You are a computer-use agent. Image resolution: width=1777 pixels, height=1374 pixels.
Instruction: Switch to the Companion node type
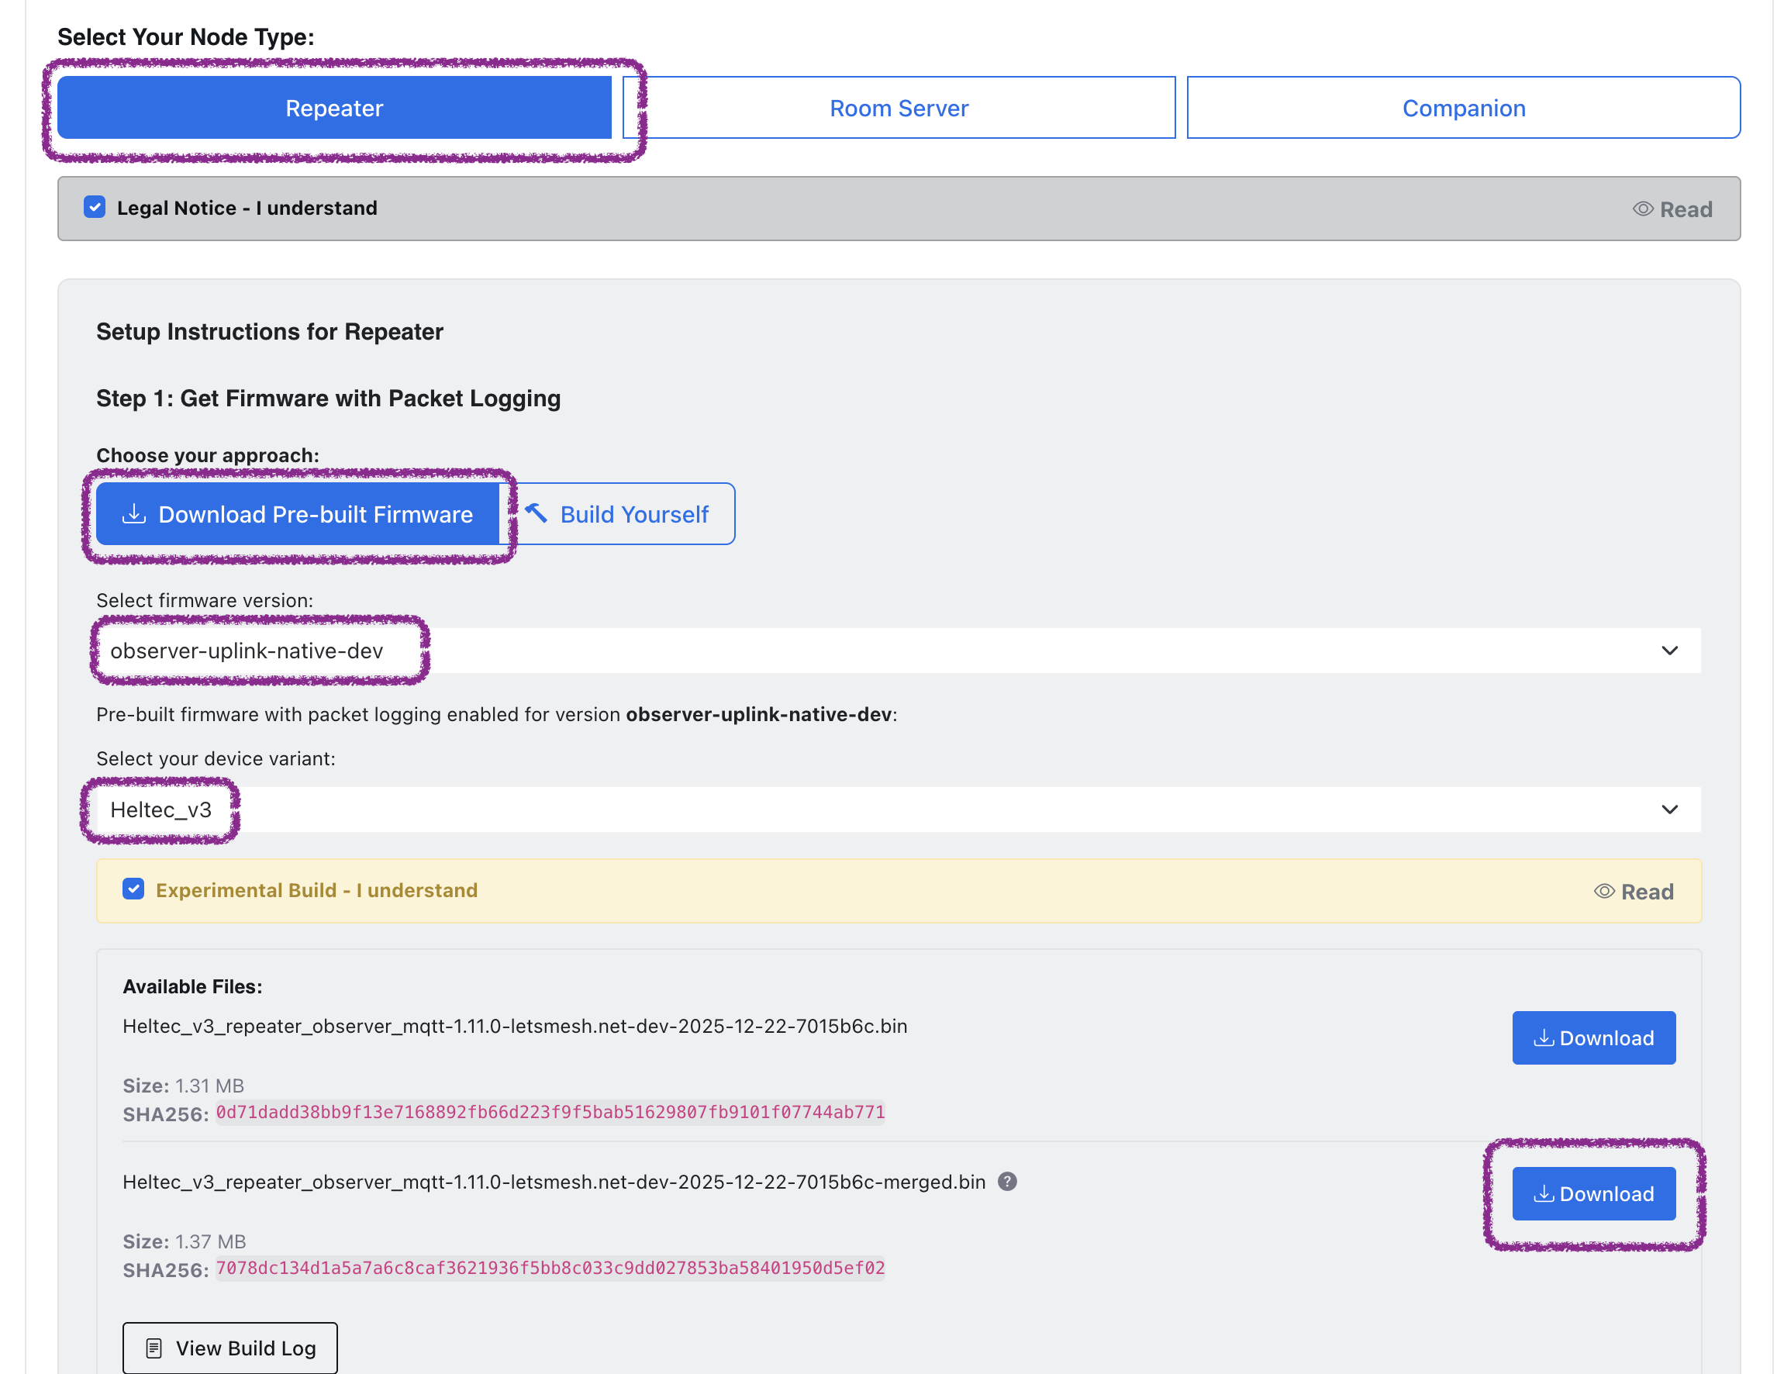[x=1462, y=107]
